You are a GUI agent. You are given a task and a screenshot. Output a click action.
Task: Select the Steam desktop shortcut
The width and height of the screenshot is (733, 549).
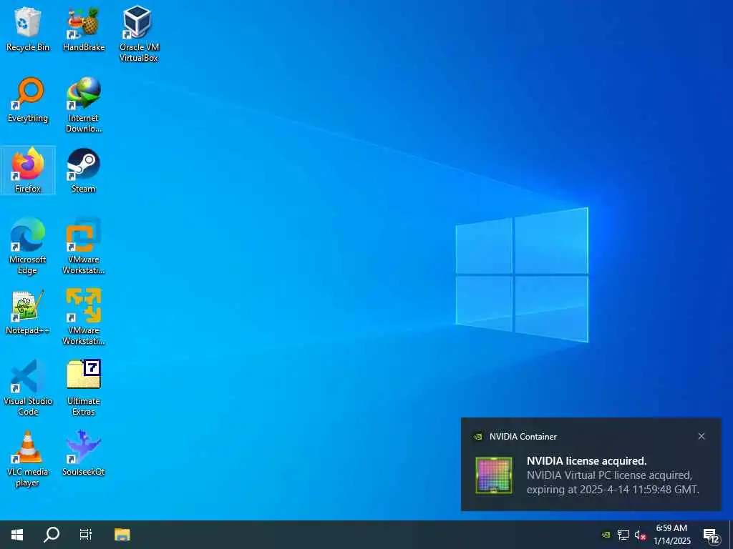point(84,170)
